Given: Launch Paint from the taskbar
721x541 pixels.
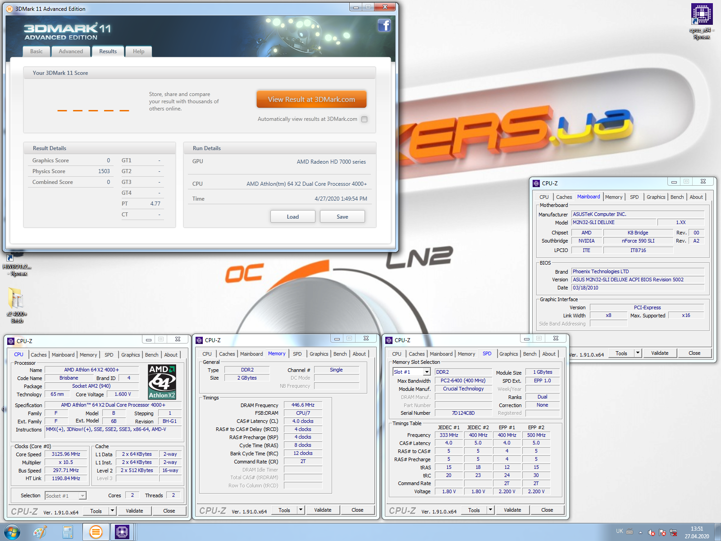Looking at the screenshot, I should 40,532.
